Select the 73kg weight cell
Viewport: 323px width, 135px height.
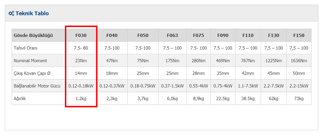299,99
